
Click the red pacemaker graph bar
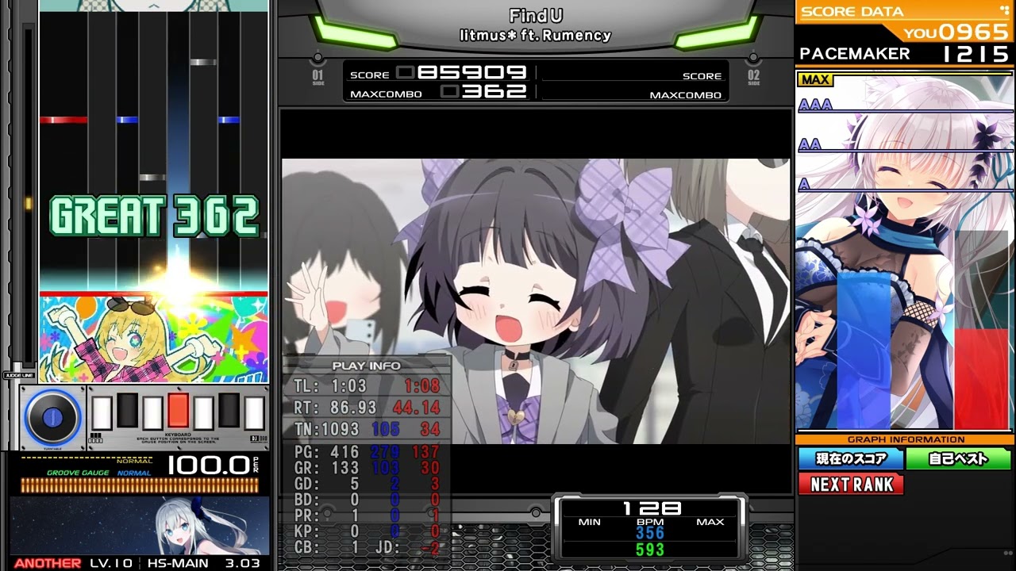click(981, 379)
